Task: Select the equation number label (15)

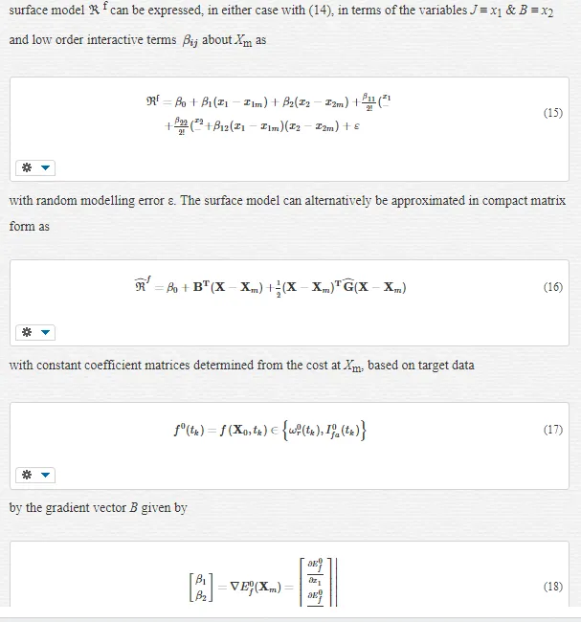Action: 553,113
